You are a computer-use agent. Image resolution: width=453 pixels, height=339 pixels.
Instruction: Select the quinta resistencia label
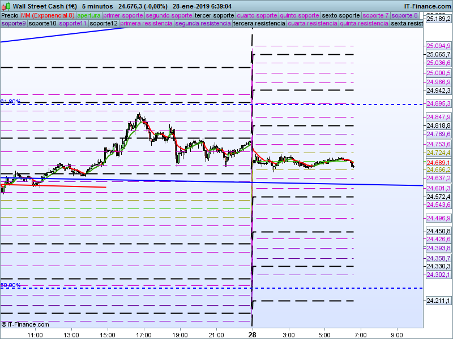pyautogui.click(x=364, y=24)
